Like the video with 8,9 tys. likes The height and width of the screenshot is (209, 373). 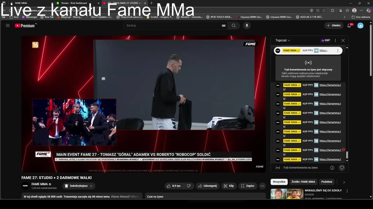[x=174, y=186]
